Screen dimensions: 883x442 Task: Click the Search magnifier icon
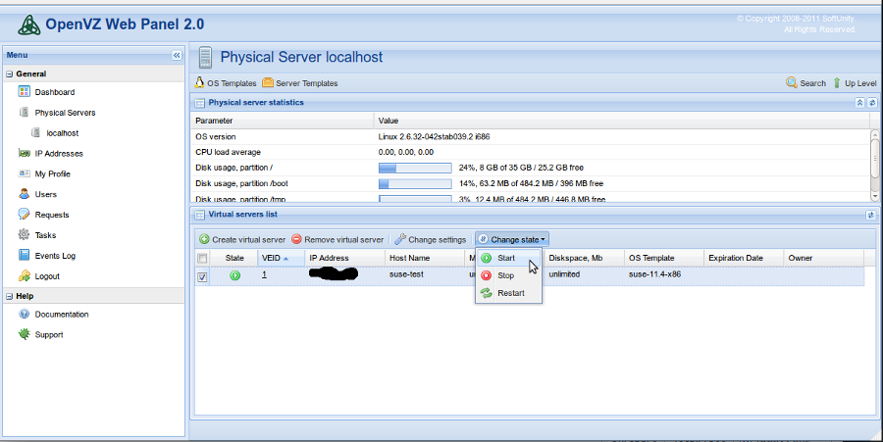(x=791, y=82)
